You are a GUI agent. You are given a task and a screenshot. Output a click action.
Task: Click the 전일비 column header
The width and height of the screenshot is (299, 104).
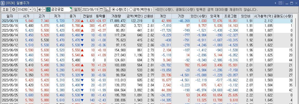coord(87,16)
